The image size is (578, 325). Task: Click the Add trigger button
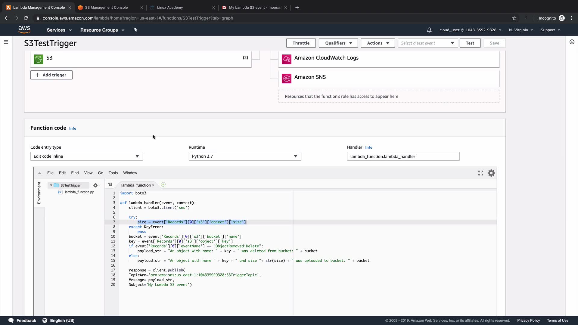pos(51,75)
